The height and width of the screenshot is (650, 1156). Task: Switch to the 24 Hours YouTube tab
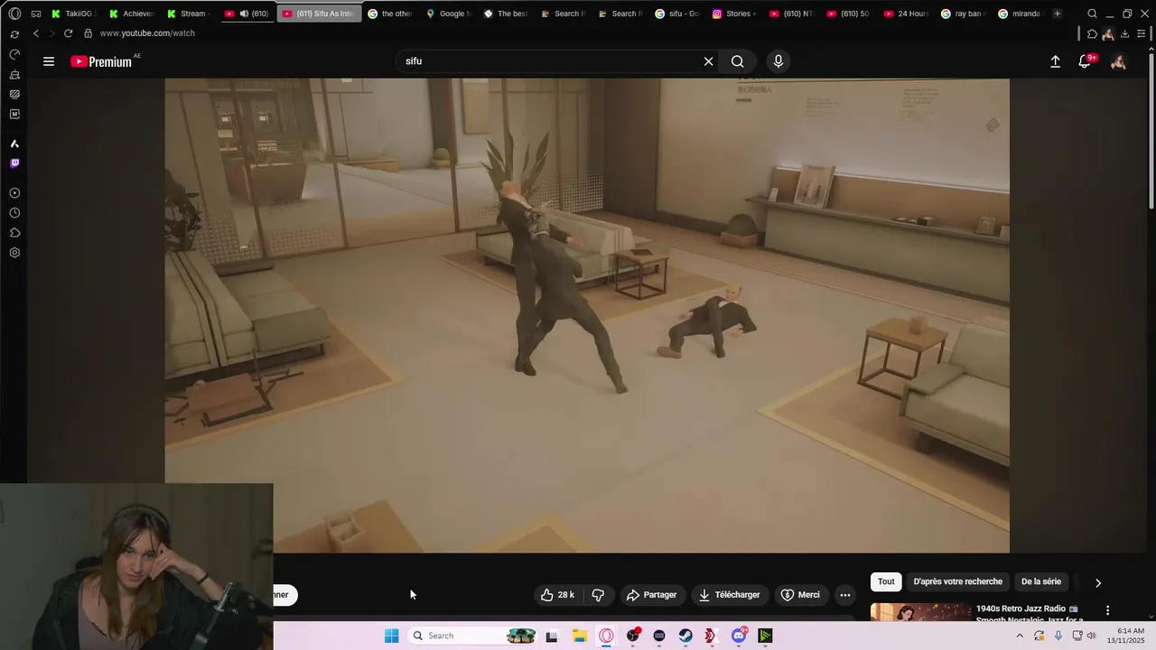click(x=906, y=14)
